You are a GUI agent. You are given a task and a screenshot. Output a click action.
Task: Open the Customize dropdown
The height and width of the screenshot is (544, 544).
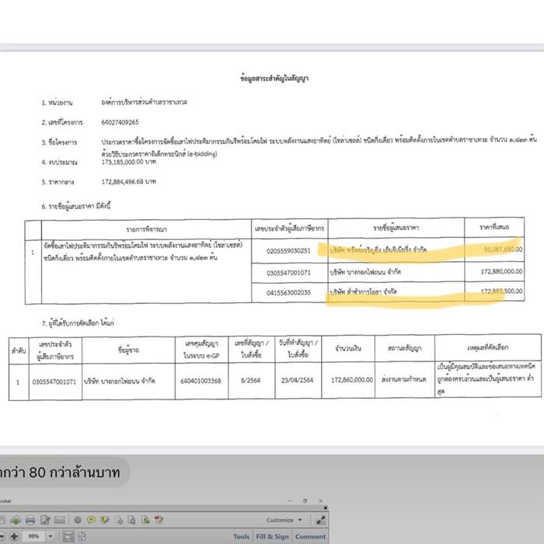pyautogui.click(x=283, y=520)
